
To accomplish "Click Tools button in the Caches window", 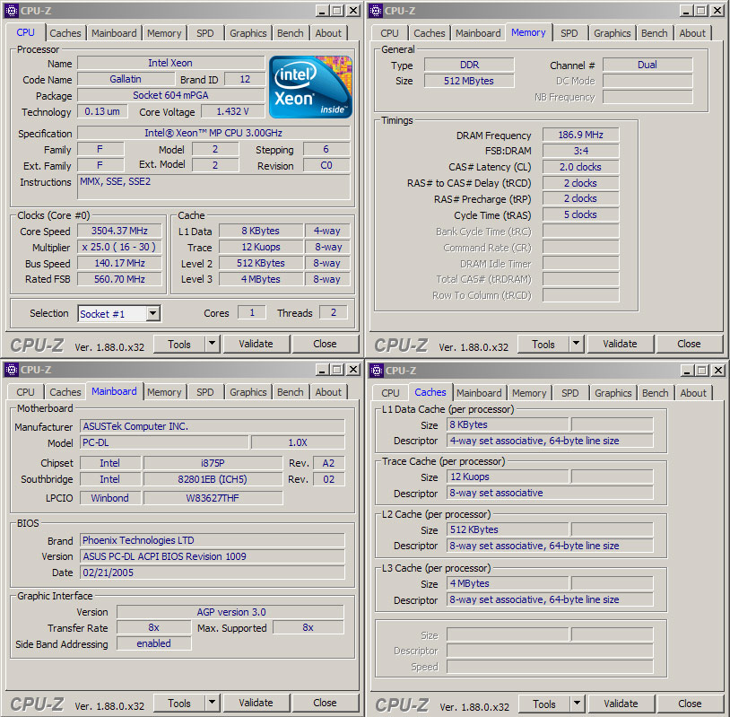I will pyautogui.click(x=544, y=704).
